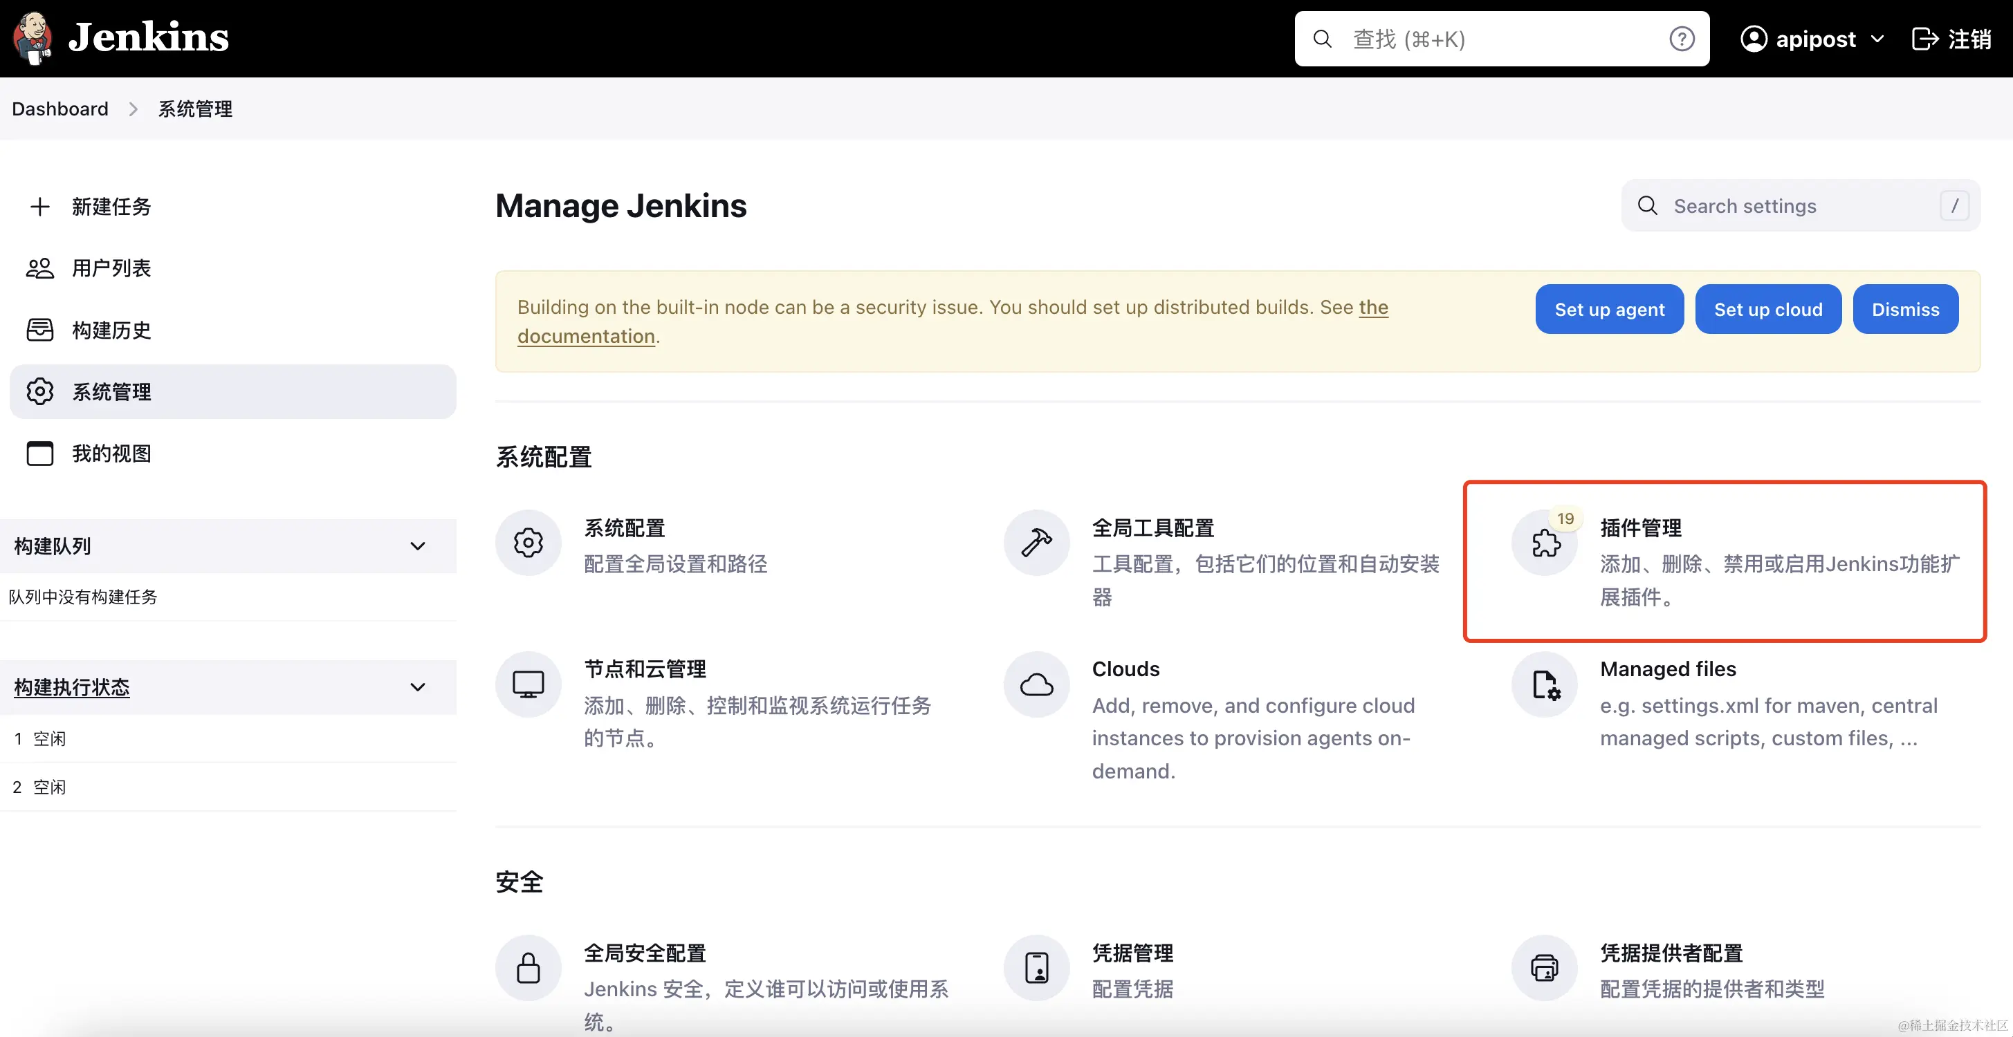Collapse the 构建执行状态 panel chevron
Image resolution: width=2013 pixels, height=1037 pixels.
[x=418, y=687]
